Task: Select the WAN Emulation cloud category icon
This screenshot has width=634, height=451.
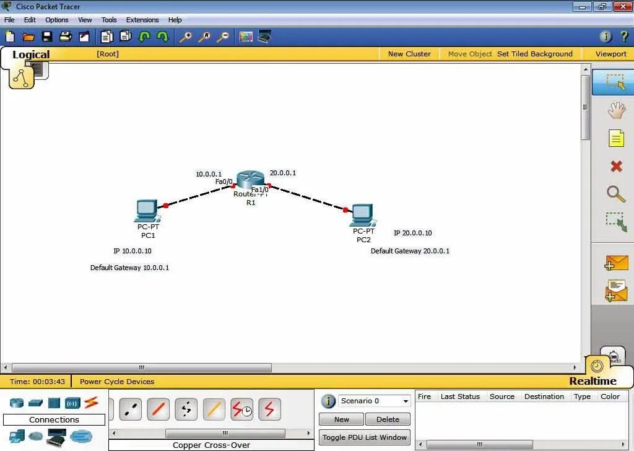Action: coord(35,436)
